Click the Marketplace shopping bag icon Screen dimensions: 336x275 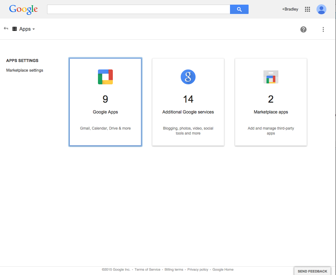click(x=271, y=77)
